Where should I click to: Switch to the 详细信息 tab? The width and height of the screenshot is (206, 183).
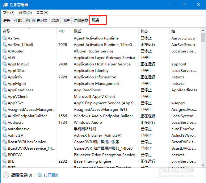[81, 20]
